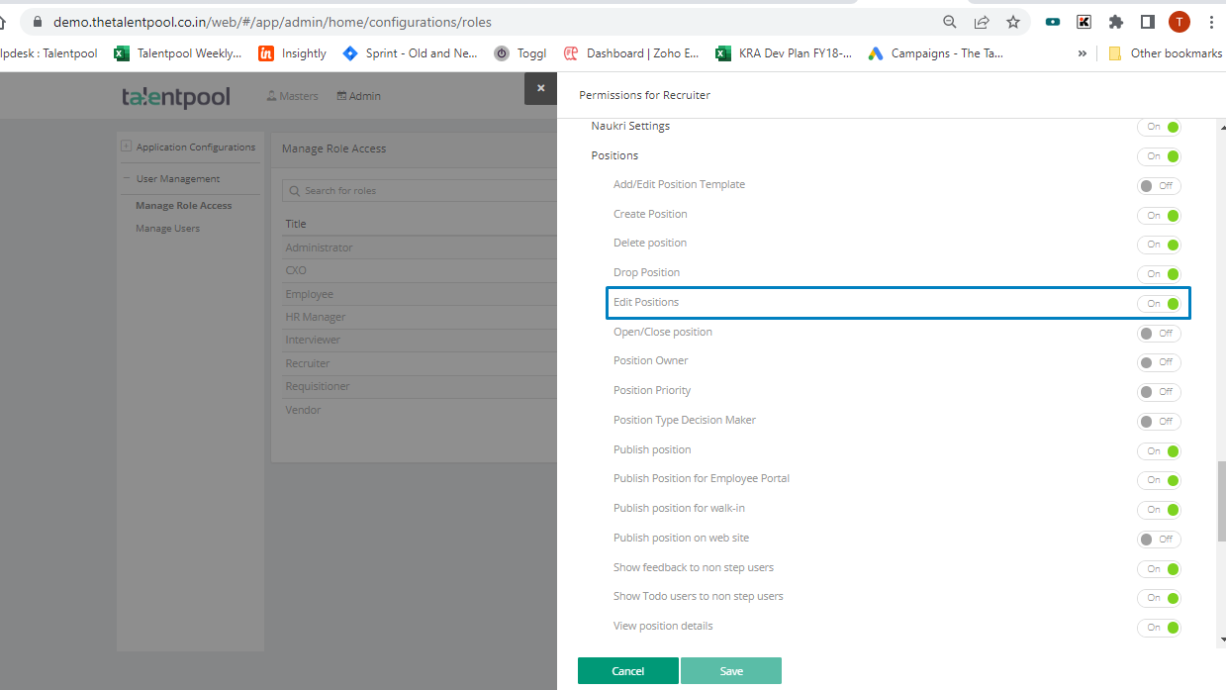1226x690 pixels.
Task: Close the permissions panel with X
Action: [x=540, y=88]
